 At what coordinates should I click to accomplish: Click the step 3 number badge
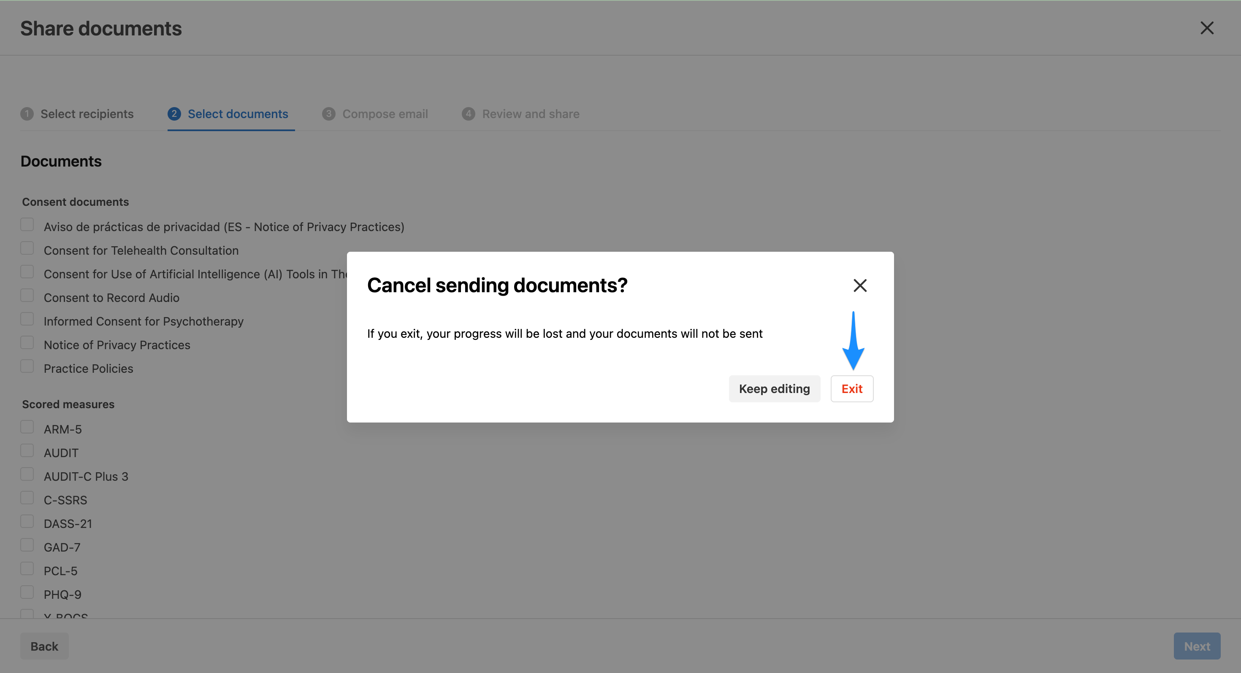pos(328,114)
